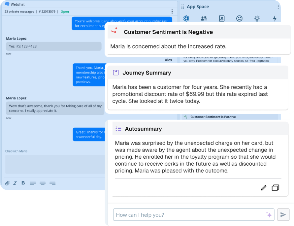Click Maria's message 'Yes, it's 123-4123'
Viewport: 294px width, 226px height.
[54, 46]
